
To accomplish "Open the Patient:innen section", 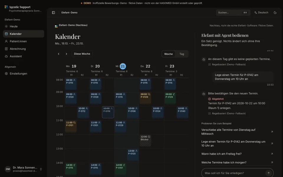I will point(24,41).
